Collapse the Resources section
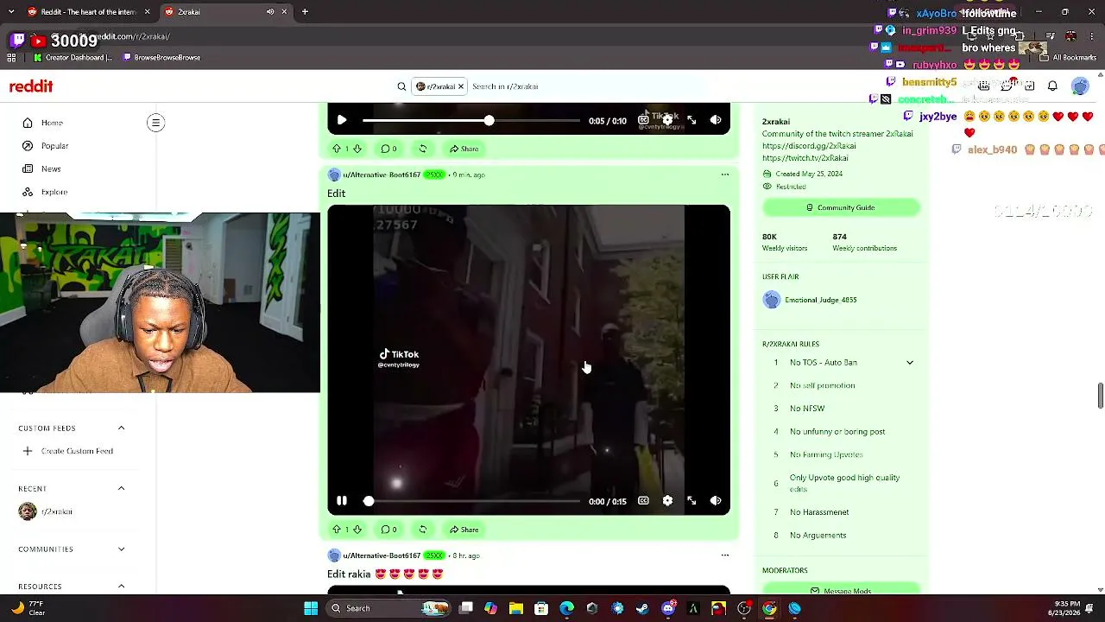 click(121, 587)
